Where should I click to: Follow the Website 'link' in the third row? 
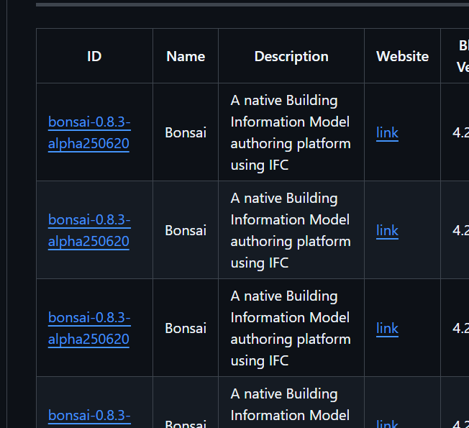tap(387, 328)
